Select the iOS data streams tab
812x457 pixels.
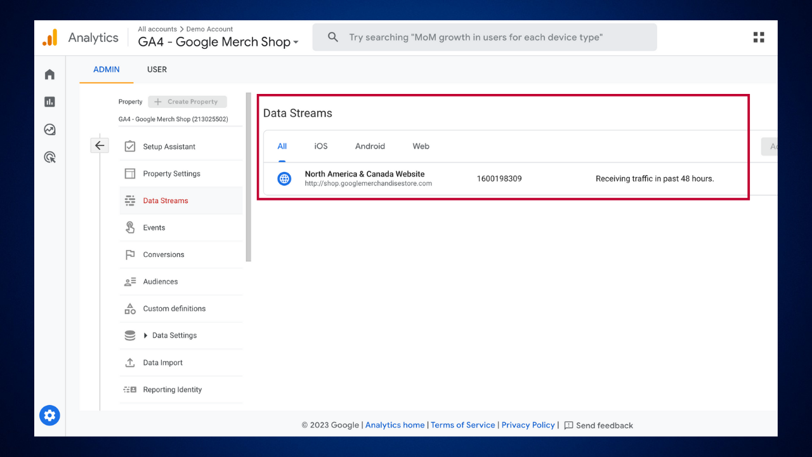(x=321, y=146)
